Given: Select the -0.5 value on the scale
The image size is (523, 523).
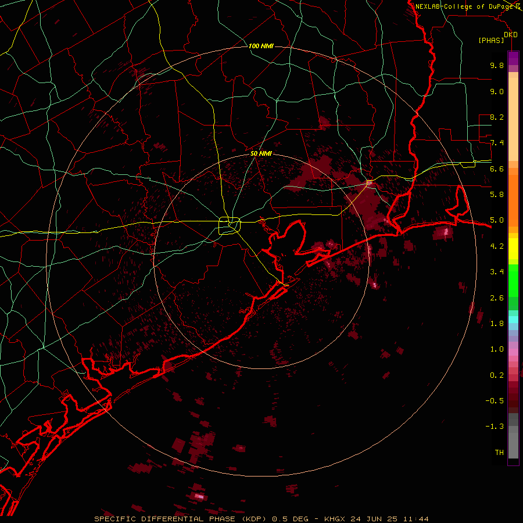Looking at the screenshot, I should point(495,401).
